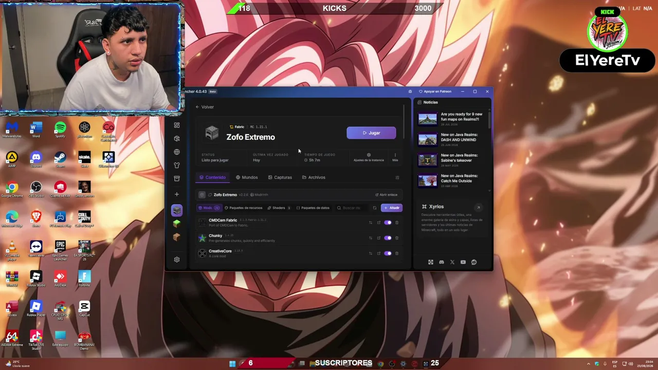Click the Añadir button
The image size is (658, 370).
(x=392, y=208)
